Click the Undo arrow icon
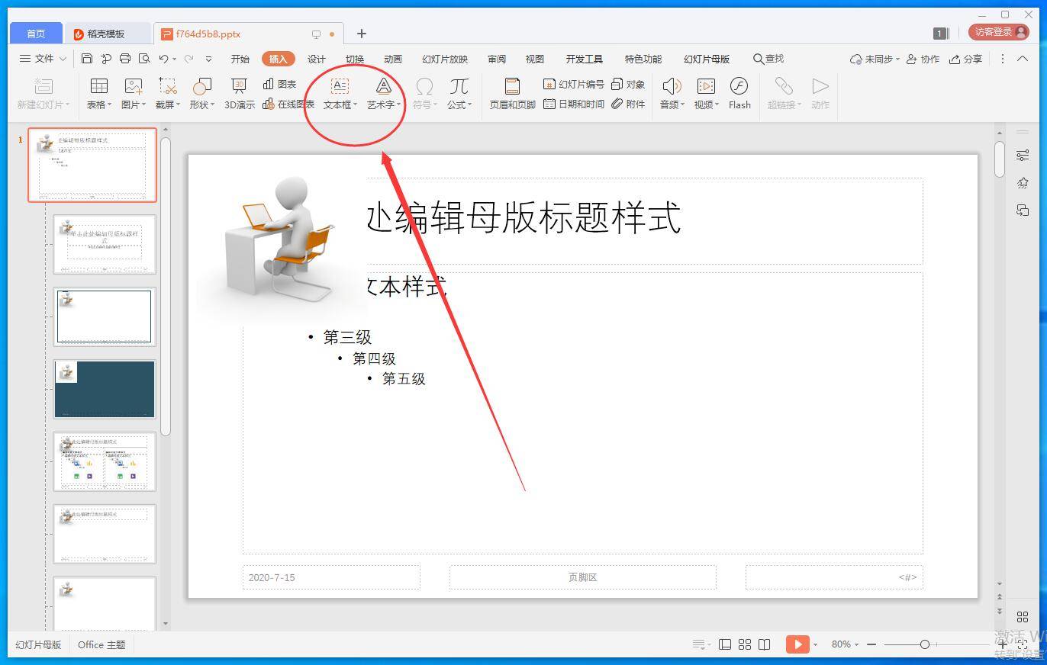This screenshot has width=1047, height=665. [x=163, y=59]
